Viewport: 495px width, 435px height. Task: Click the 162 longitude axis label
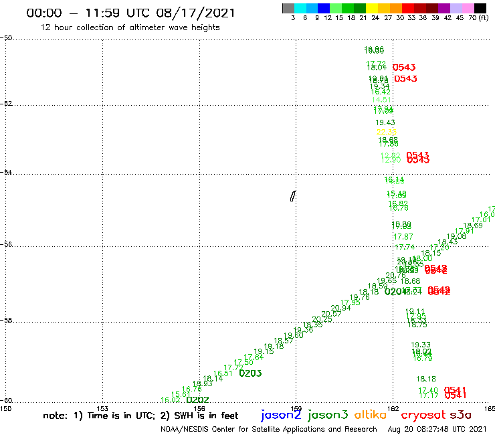tap(393, 409)
